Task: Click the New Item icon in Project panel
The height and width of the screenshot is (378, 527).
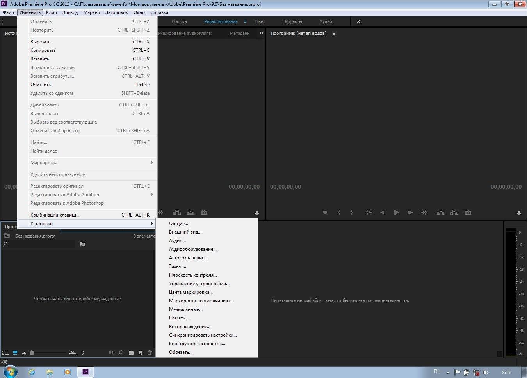Action: coord(141,353)
